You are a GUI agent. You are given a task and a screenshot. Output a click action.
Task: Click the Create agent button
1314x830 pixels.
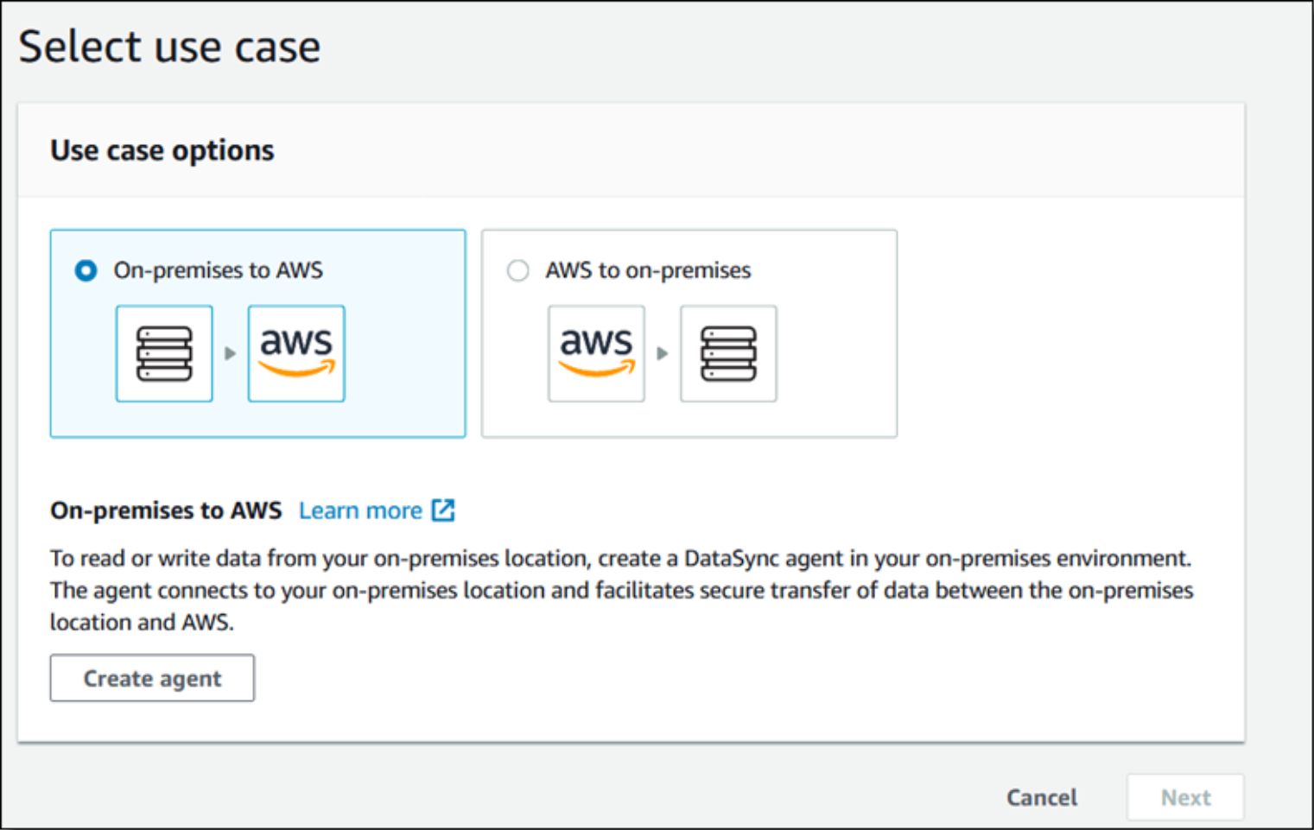pos(152,678)
